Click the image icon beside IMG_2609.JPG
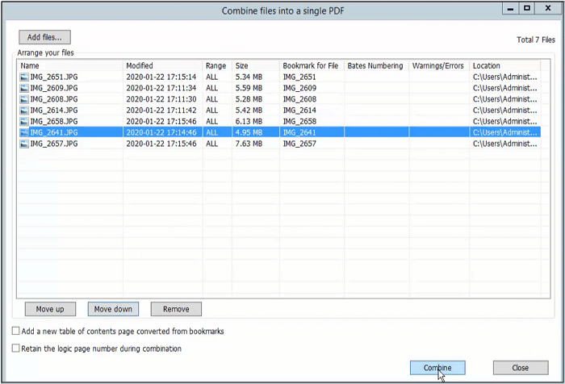Image resolution: width=565 pixels, height=384 pixels. [24, 88]
